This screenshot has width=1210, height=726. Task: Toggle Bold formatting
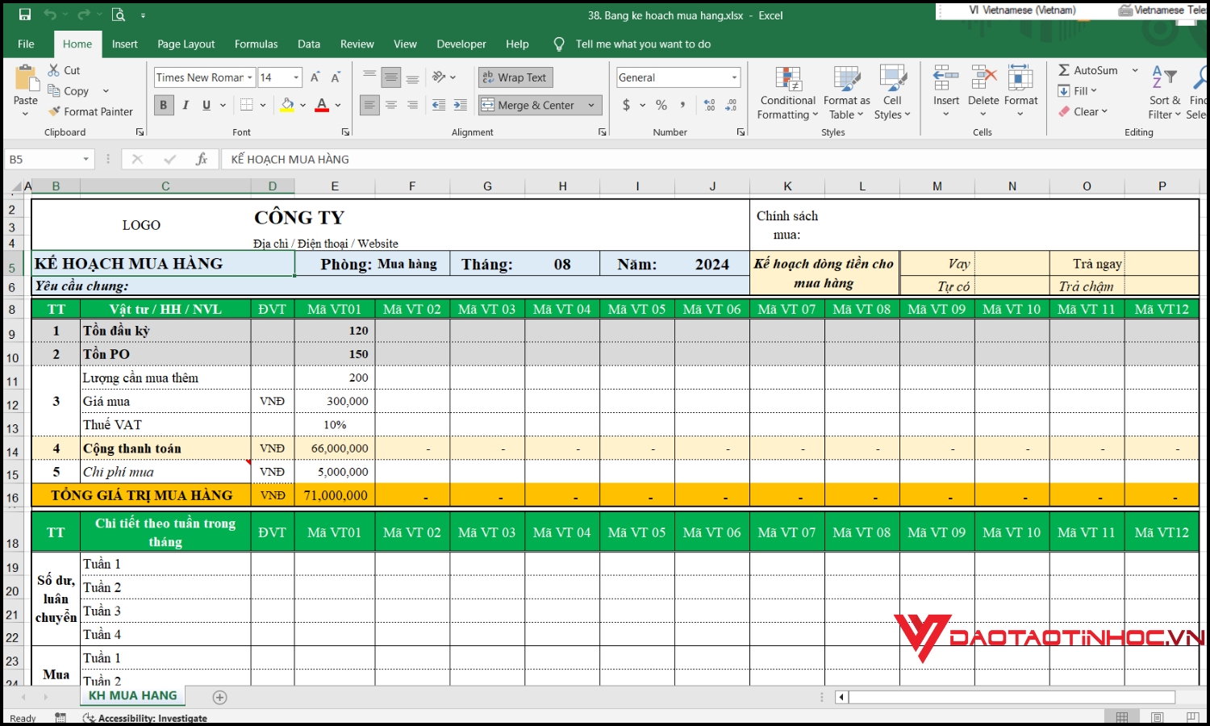pos(164,105)
